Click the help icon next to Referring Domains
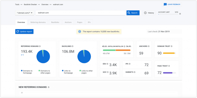 [40, 46]
